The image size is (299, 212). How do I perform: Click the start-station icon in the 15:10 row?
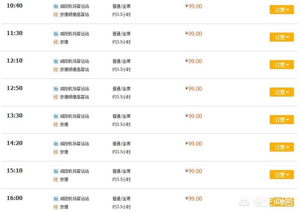tap(56, 171)
